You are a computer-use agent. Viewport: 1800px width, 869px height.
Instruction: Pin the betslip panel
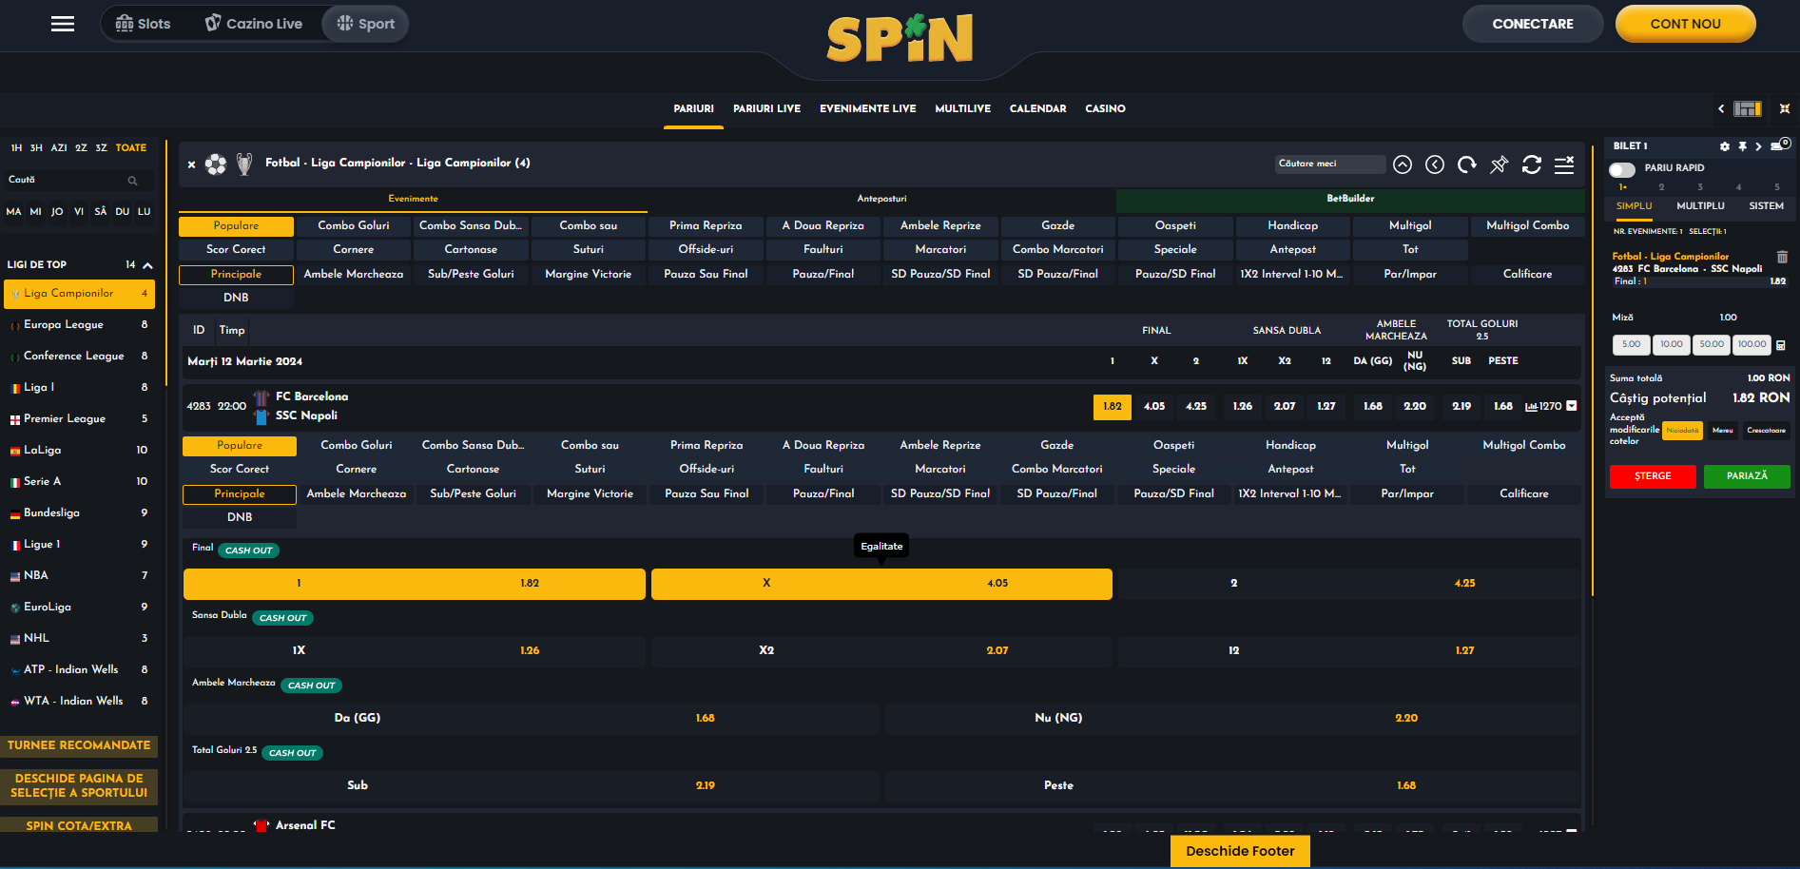(x=1742, y=146)
